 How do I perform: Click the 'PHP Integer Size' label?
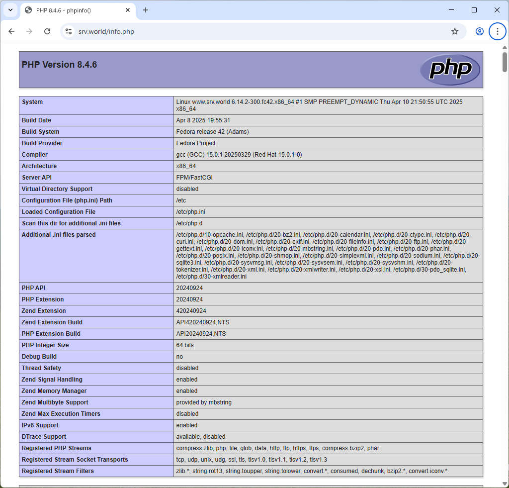(x=45, y=345)
